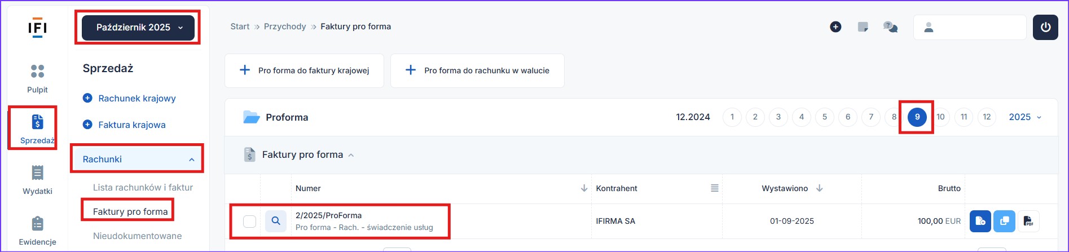Click the sticky note icon in header
Image resolution: width=1069 pixels, height=252 pixels.
click(863, 27)
